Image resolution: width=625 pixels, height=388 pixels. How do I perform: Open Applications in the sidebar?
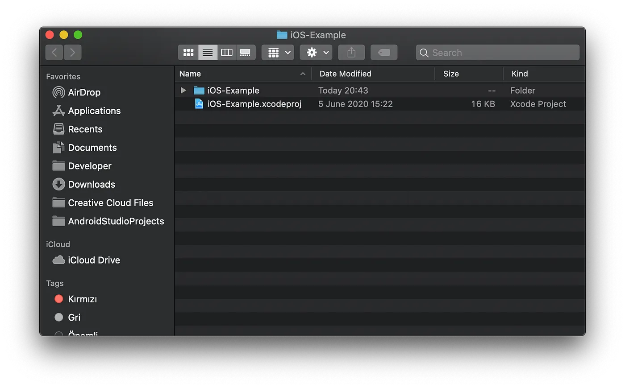(x=87, y=111)
